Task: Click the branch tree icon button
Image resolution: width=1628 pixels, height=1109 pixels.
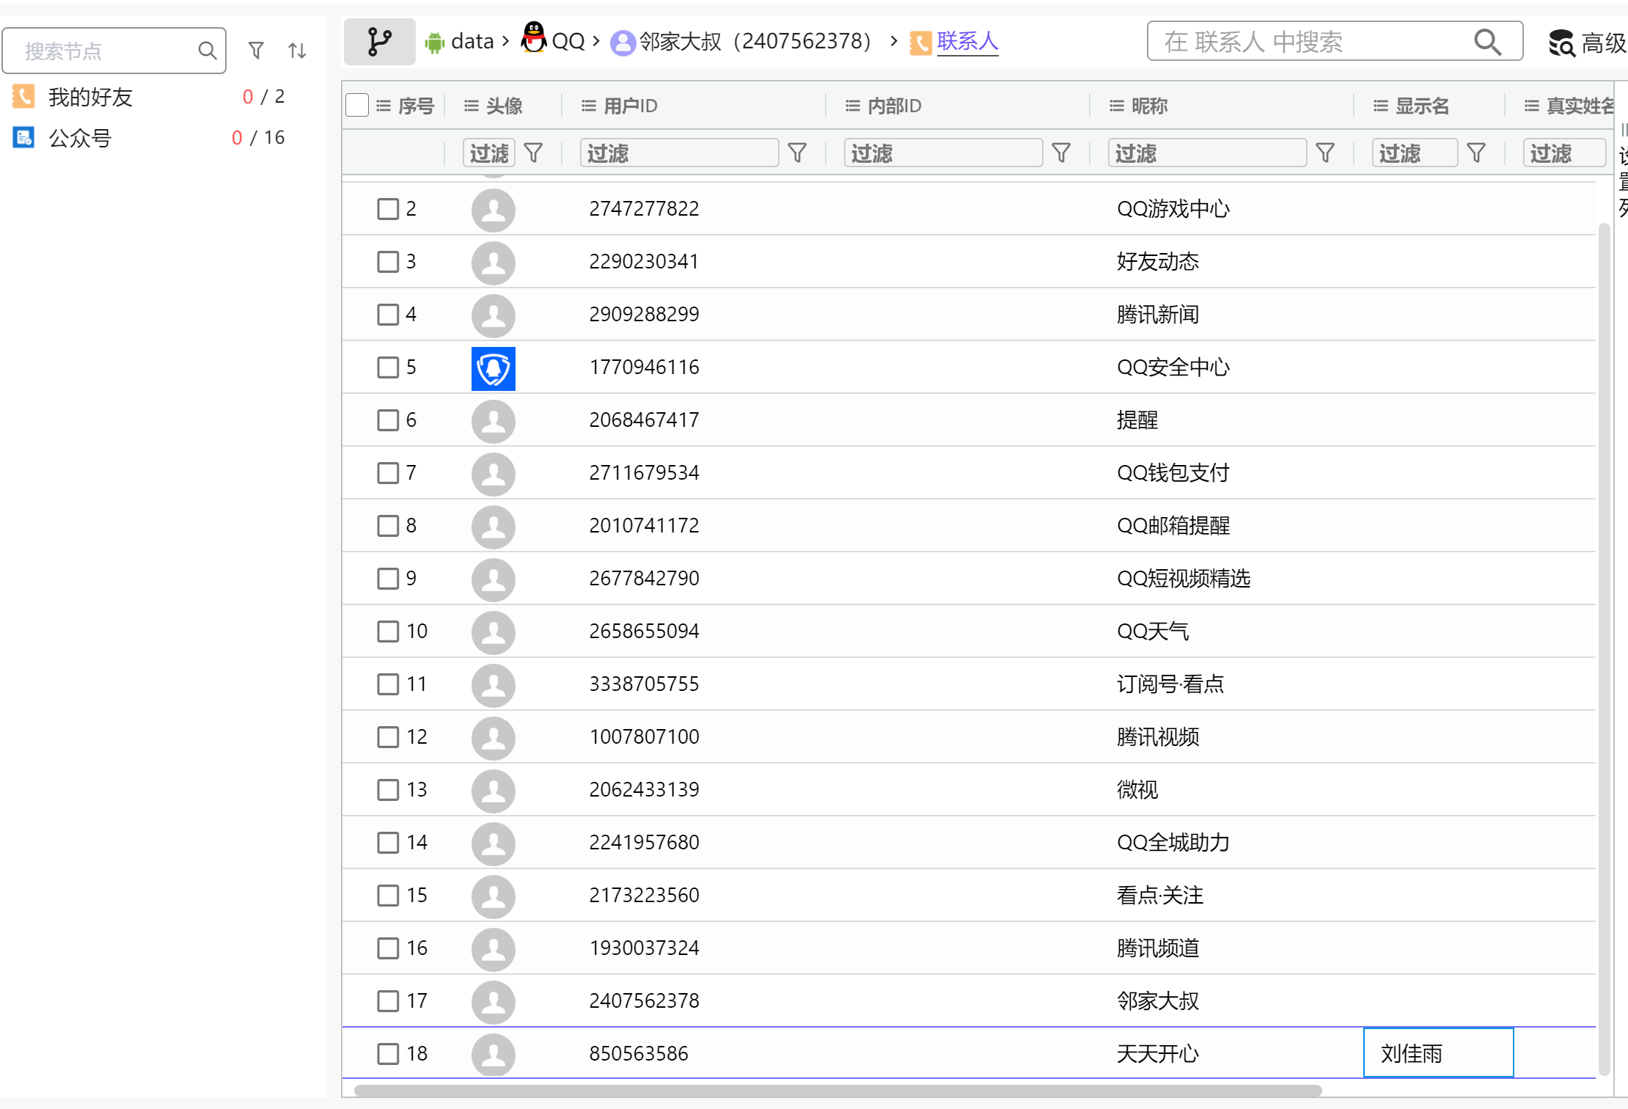Action: (379, 42)
